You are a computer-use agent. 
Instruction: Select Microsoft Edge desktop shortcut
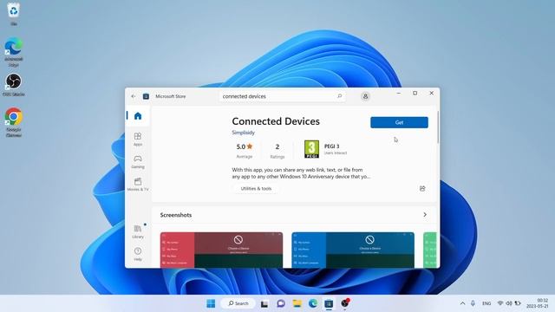point(14,52)
